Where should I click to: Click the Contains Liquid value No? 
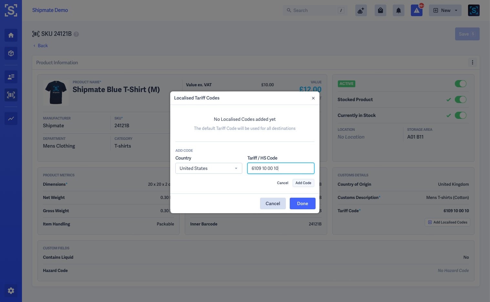pos(466,257)
